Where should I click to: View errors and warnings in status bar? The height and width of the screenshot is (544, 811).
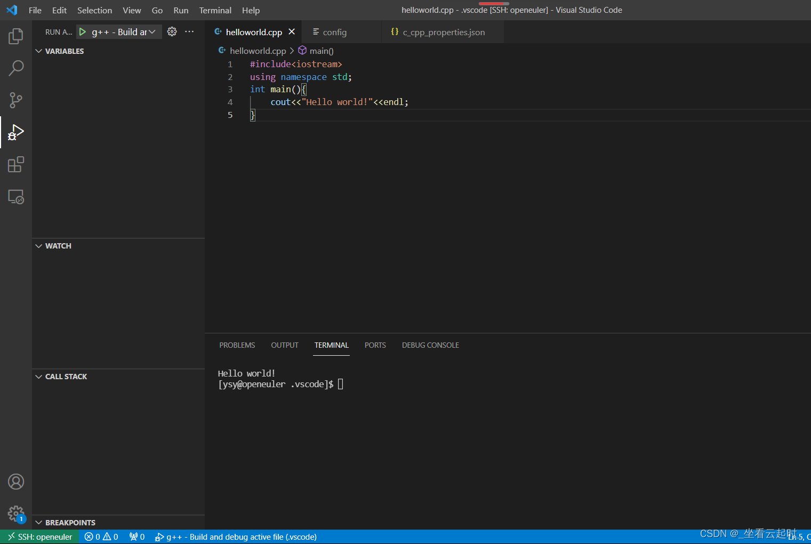coord(101,537)
